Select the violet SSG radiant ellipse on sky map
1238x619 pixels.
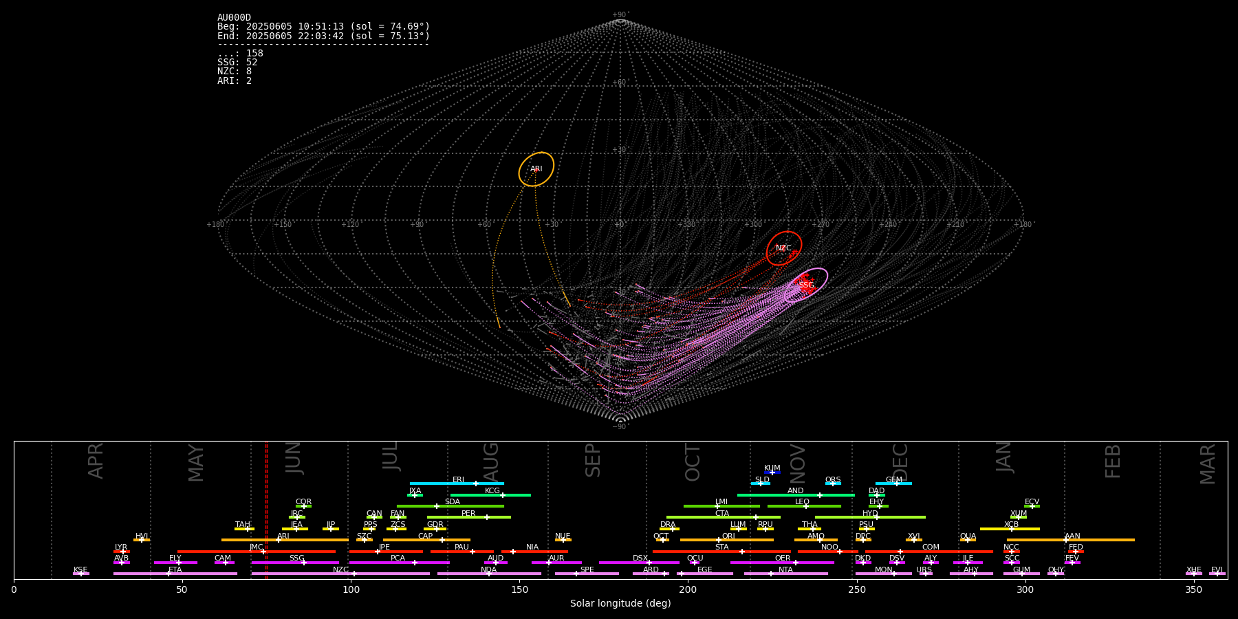pos(806,285)
